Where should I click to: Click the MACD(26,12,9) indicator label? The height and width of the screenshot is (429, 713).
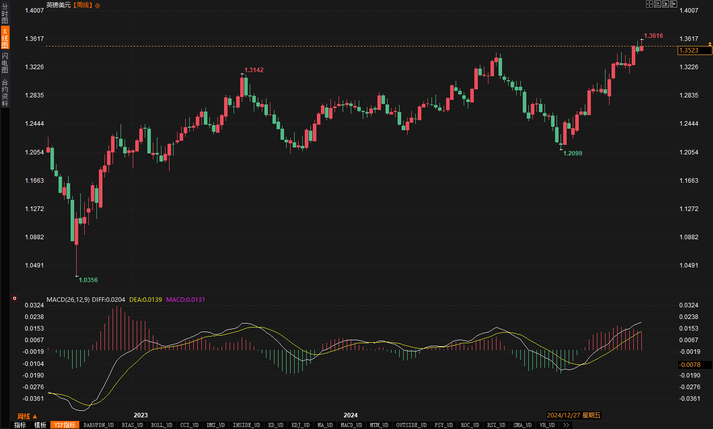coord(68,300)
